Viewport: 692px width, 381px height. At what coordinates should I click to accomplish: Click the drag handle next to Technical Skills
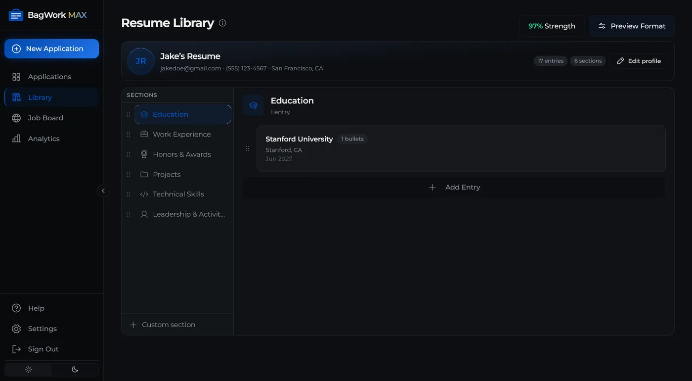(x=129, y=194)
